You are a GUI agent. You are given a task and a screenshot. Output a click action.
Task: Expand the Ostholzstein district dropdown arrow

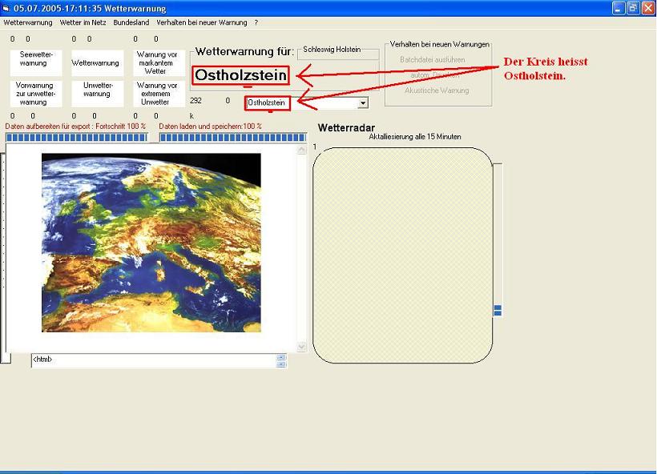coord(362,103)
